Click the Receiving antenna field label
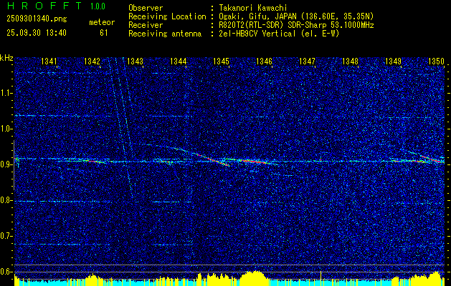The image size is (451, 286). [165, 34]
